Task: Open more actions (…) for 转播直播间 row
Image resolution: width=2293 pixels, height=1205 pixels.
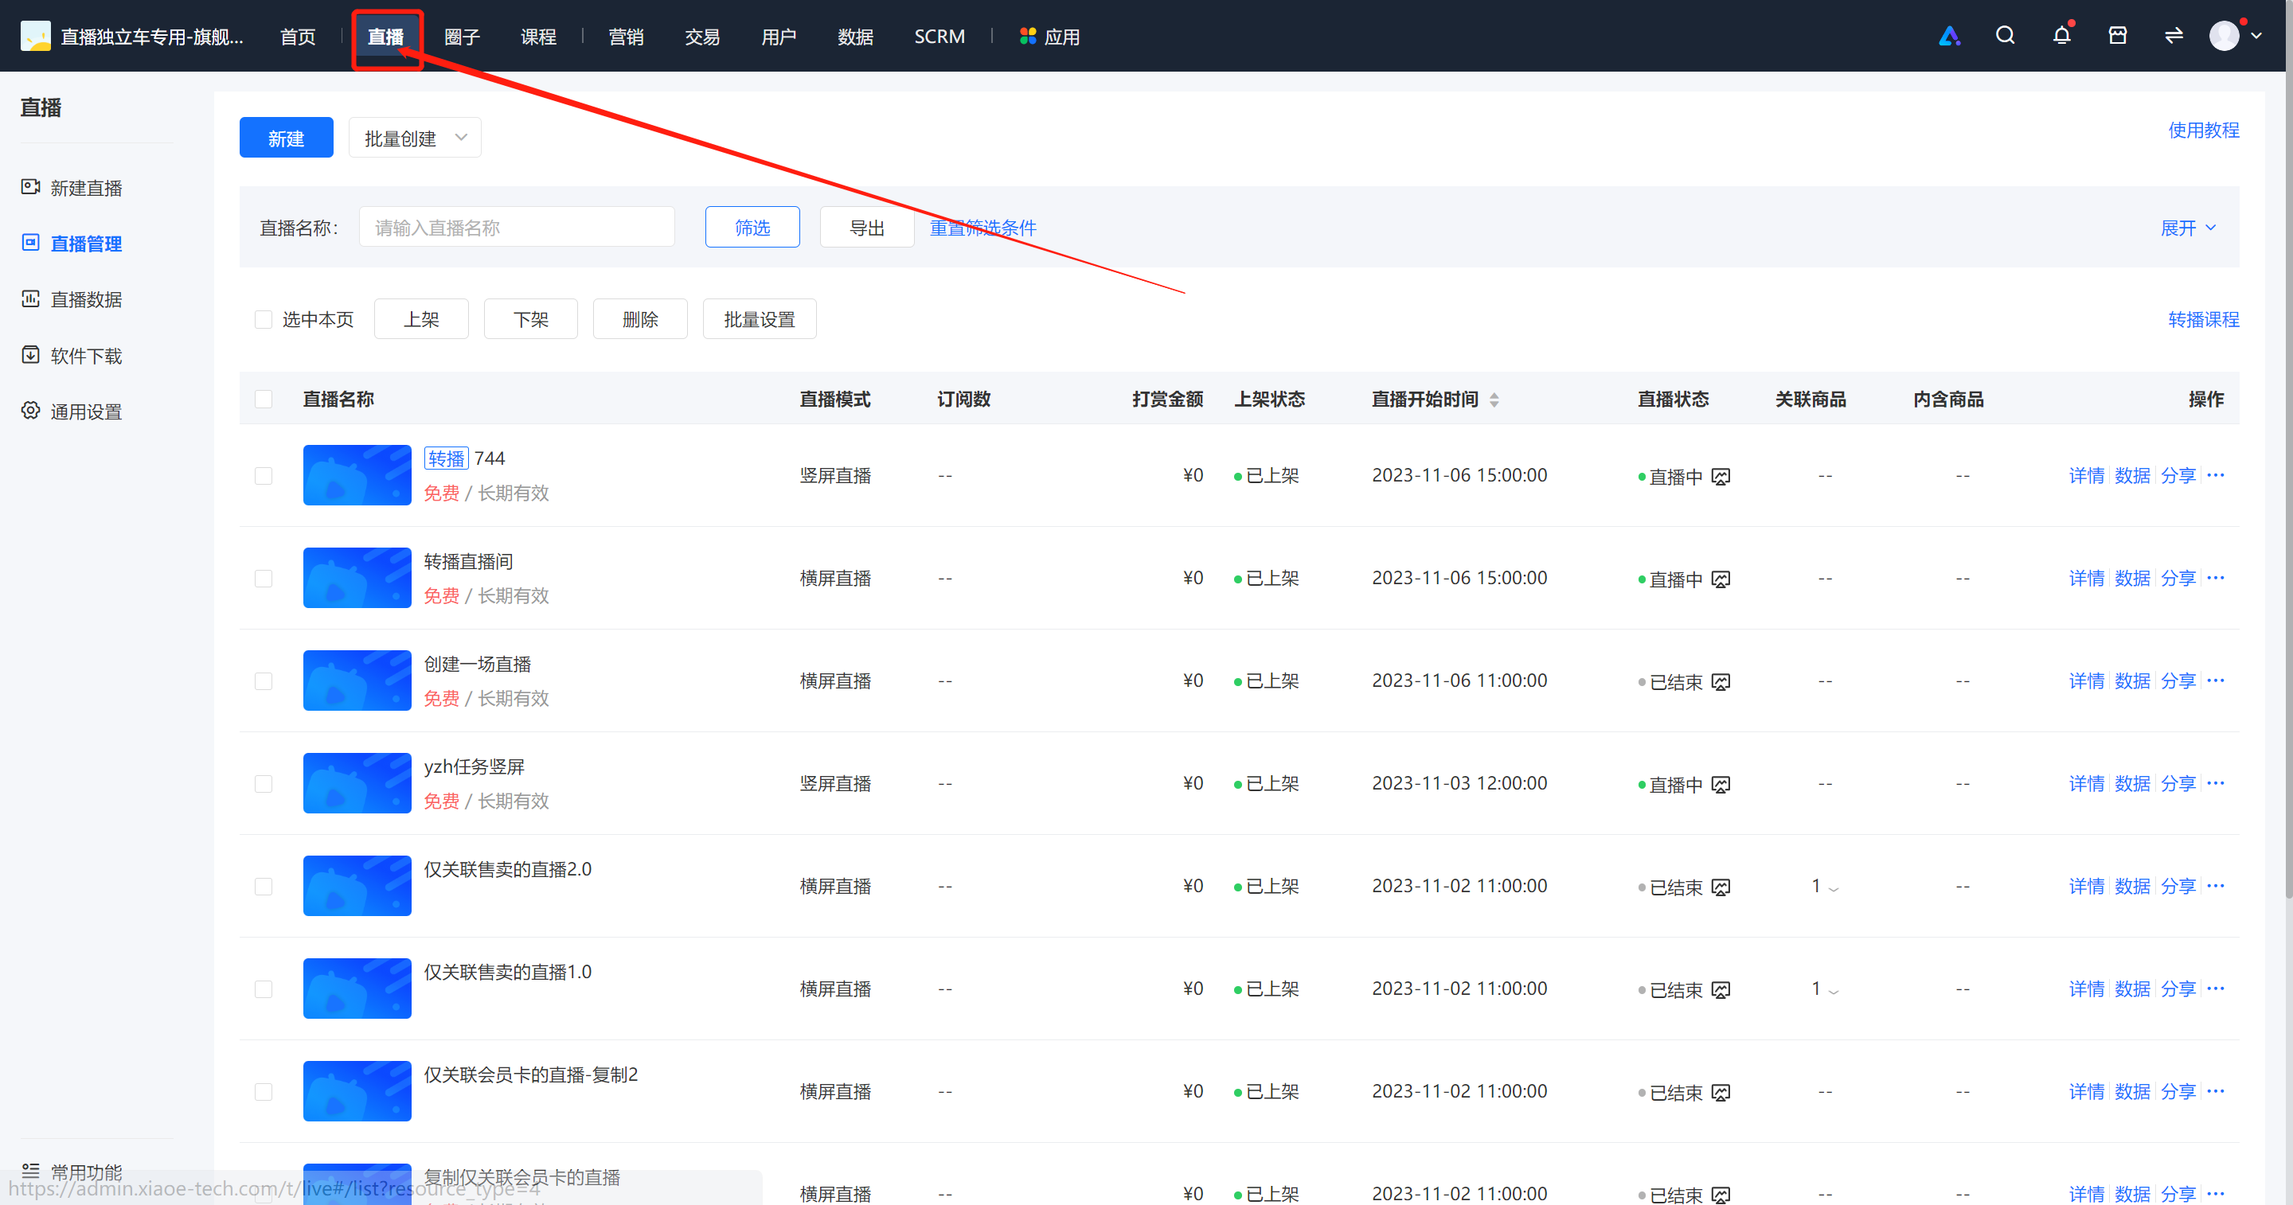Action: [2216, 578]
